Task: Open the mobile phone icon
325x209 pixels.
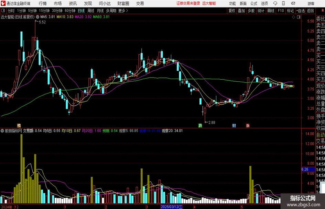Action: [x=283, y=3]
